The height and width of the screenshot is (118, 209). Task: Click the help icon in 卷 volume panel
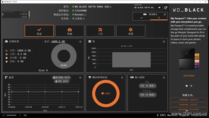[x=164, y=42]
